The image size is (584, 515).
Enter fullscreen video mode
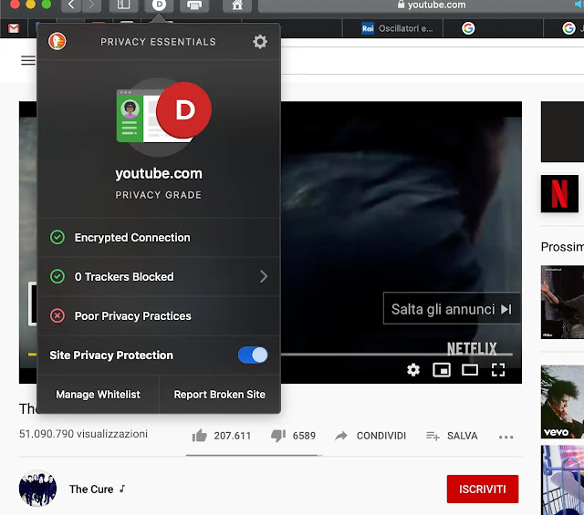pos(498,370)
